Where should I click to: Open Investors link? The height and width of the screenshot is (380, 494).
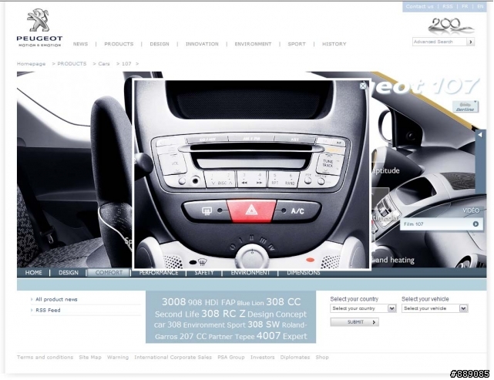point(263,358)
